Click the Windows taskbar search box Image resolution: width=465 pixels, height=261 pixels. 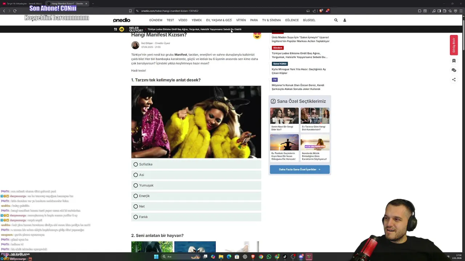(x=181, y=257)
